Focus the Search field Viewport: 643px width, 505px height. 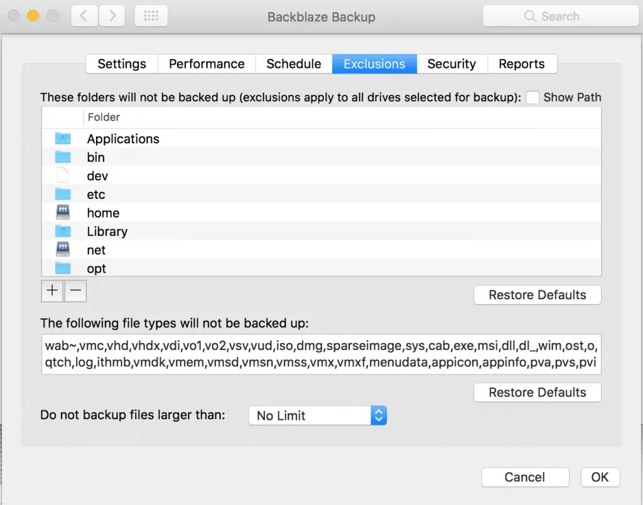(561, 16)
